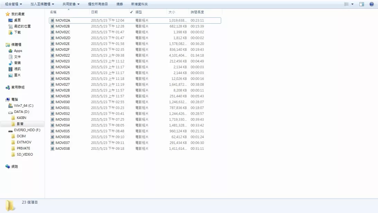The width and height of the screenshot is (378, 213).
Task: Open 桌面 in navigation pane
Action: pyautogui.click(x=17, y=20)
